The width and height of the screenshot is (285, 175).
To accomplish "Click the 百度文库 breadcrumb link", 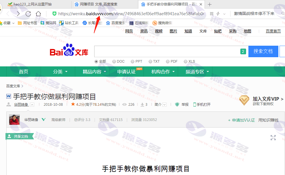I will [x=13, y=86].
